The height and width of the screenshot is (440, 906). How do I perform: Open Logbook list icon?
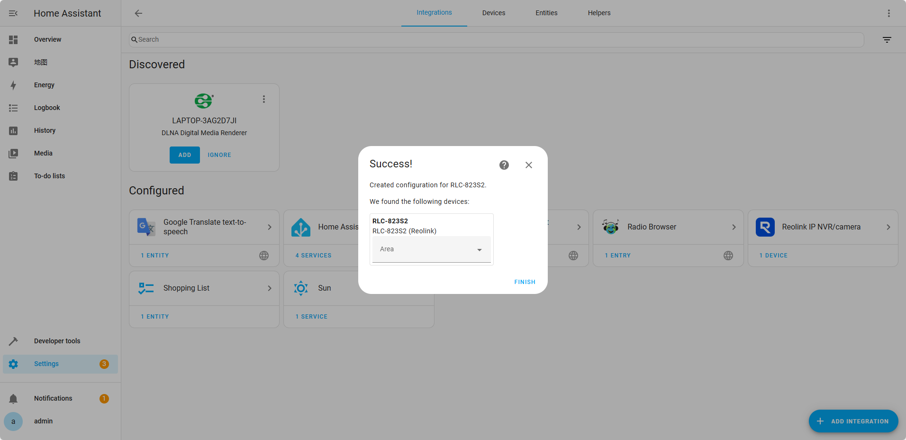(13, 108)
